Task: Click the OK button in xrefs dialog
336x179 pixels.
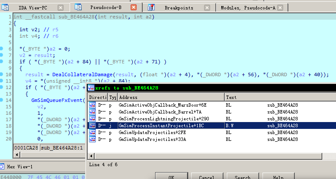Action: (171, 176)
